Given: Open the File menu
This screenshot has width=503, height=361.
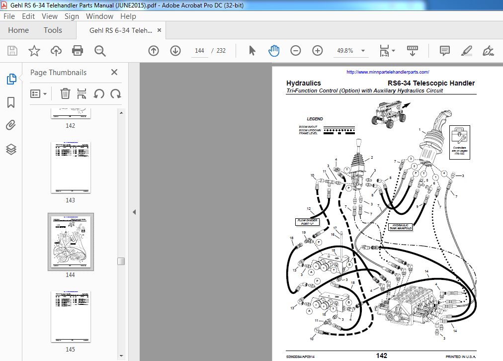Looking at the screenshot, I should pyautogui.click(x=9, y=16).
